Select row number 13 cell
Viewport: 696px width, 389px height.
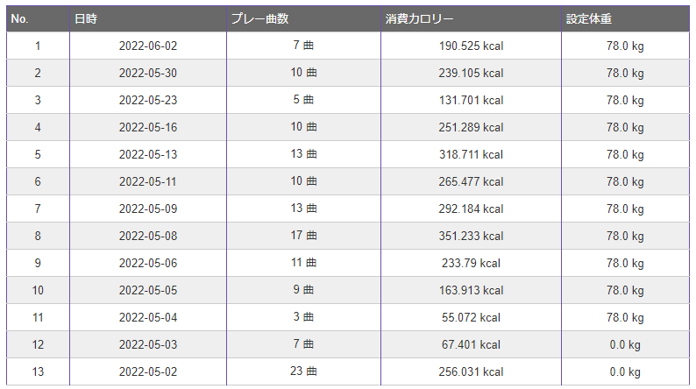39,371
